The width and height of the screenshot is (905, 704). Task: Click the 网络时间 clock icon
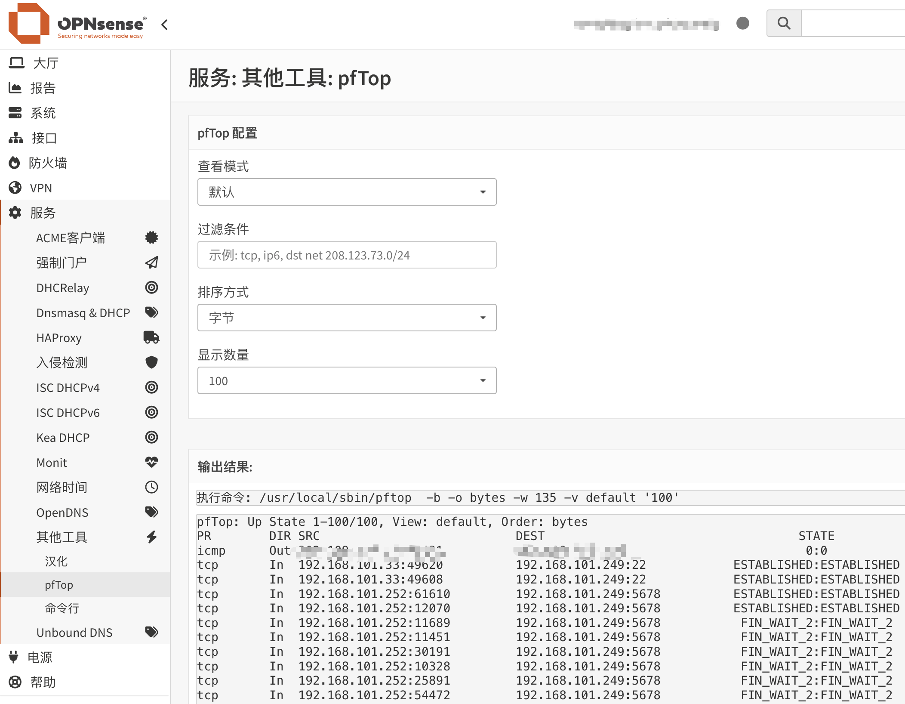click(151, 487)
